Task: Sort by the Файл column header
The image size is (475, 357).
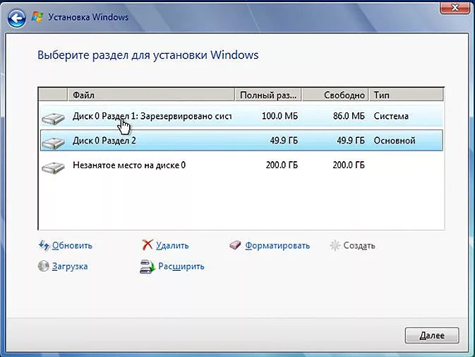Action: tap(151, 95)
